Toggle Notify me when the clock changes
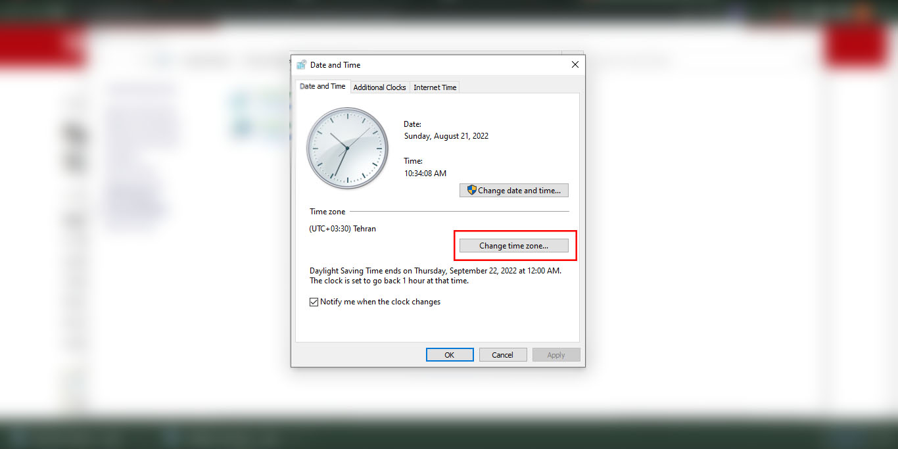This screenshot has width=898, height=449. pos(314,302)
